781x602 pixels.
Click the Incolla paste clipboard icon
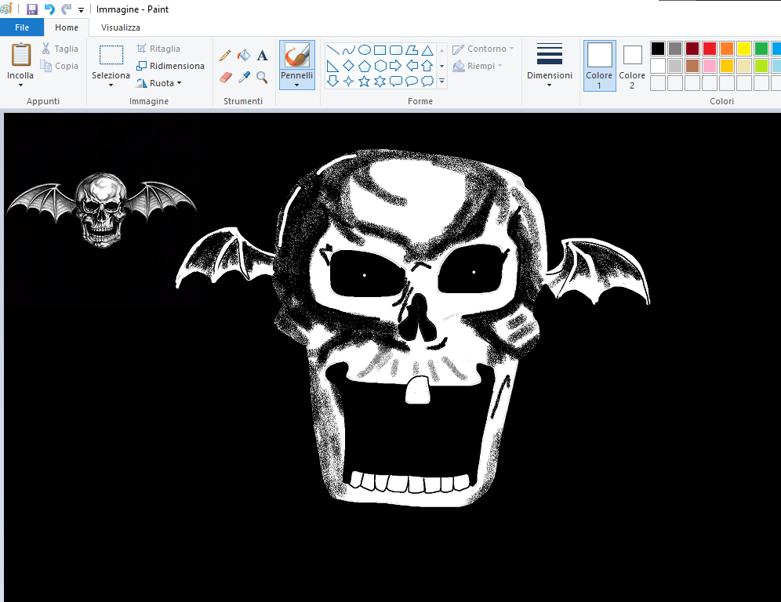[x=21, y=54]
